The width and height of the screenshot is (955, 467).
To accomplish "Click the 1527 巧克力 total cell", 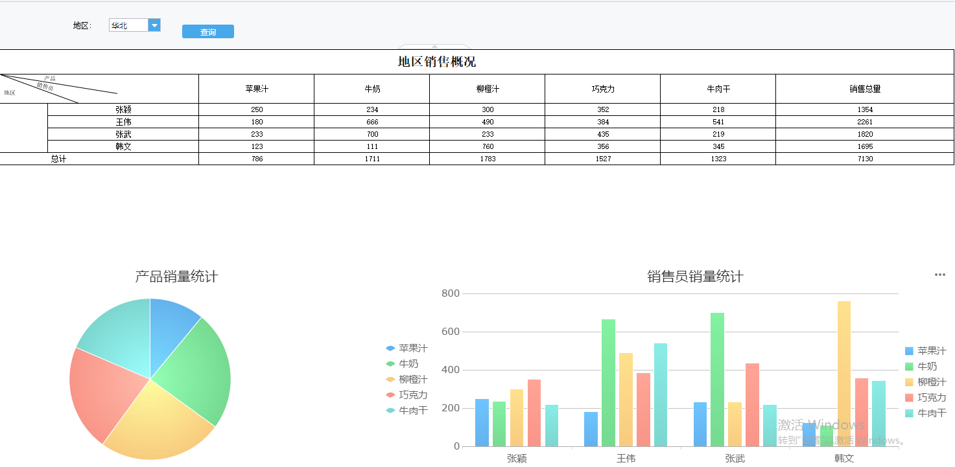I will pyautogui.click(x=603, y=159).
